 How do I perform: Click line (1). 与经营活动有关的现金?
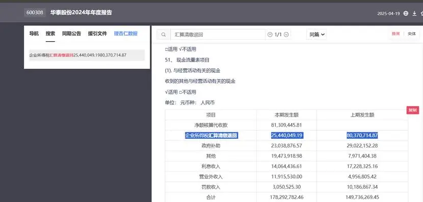(x=193, y=71)
